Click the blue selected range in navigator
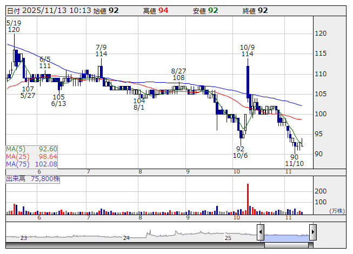Viewport: 353px width, 254px height. pyautogui.click(x=287, y=238)
